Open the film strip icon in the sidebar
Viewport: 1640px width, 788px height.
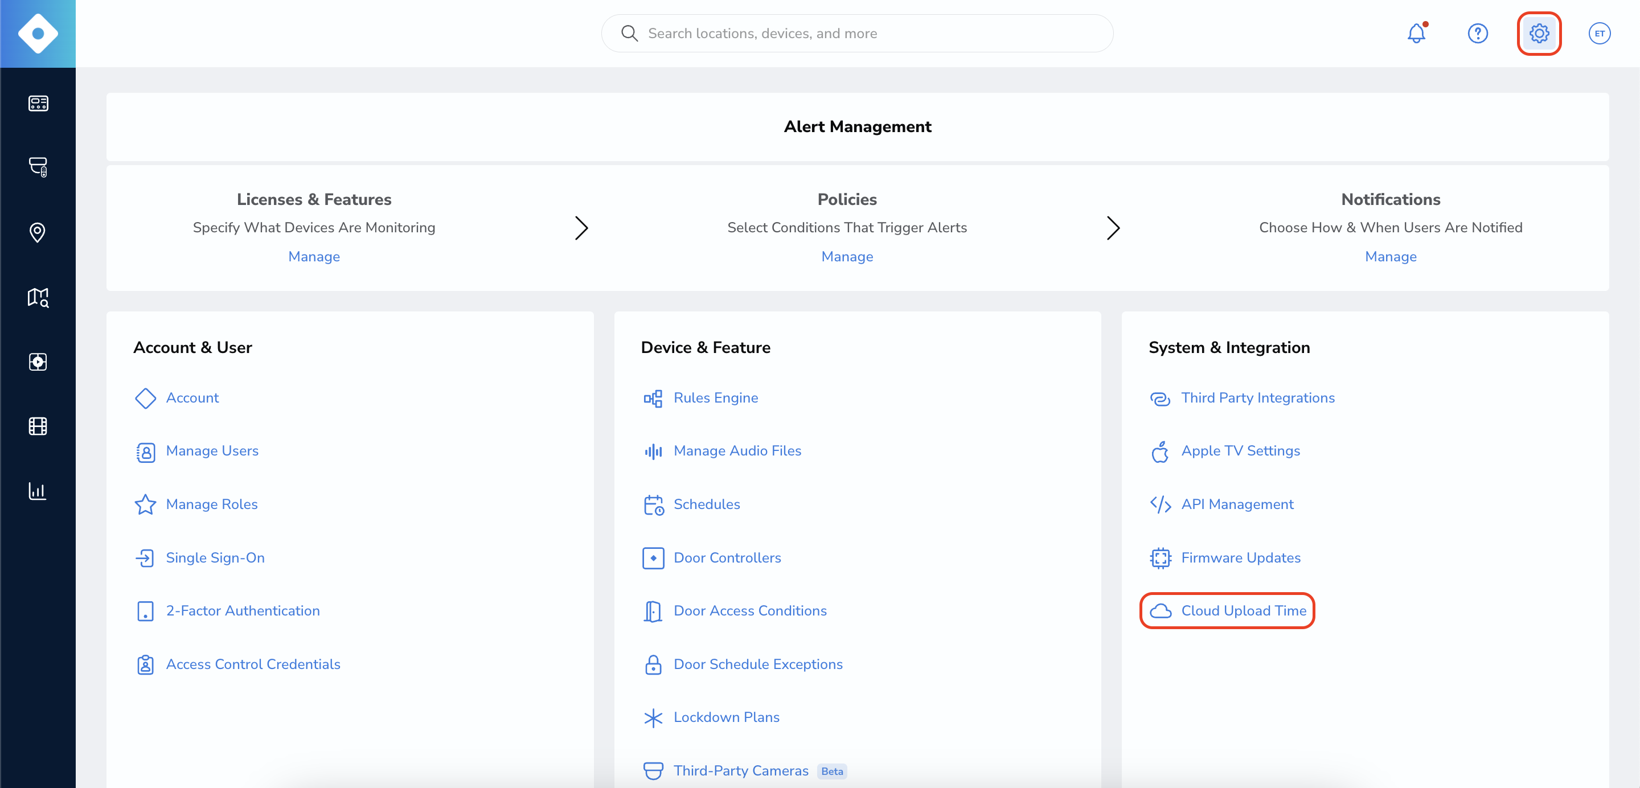[x=38, y=426]
